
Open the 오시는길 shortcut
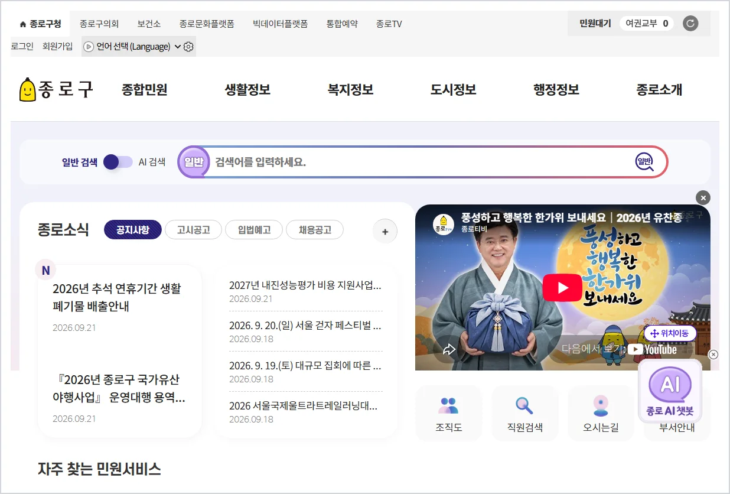pos(601,413)
